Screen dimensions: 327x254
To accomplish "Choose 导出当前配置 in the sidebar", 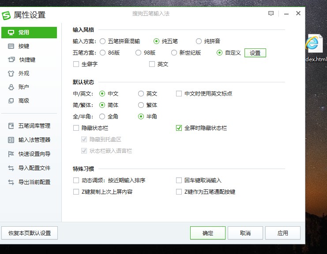I will click(29, 182).
